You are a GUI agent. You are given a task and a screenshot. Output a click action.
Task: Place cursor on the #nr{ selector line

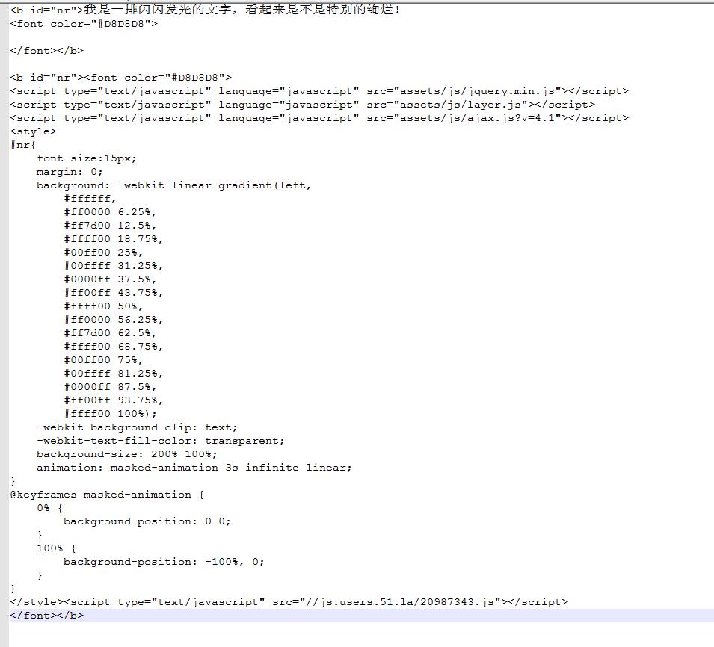(x=22, y=145)
